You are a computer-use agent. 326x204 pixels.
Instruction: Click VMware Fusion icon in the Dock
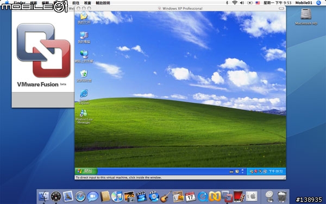tap(227, 196)
